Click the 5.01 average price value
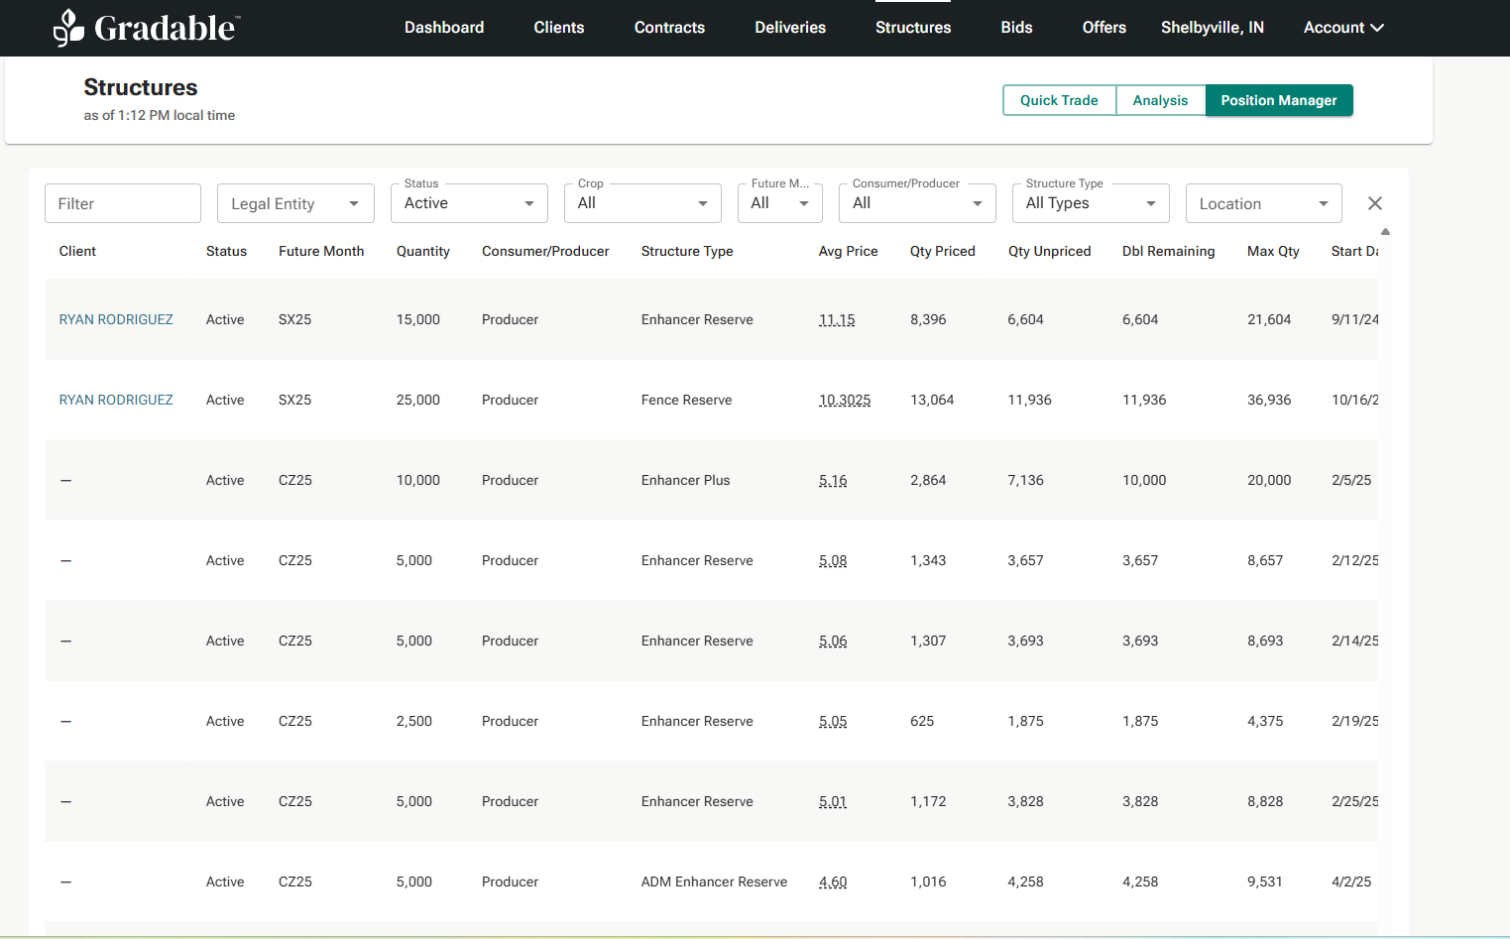The image size is (1510, 939). click(x=833, y=801)
